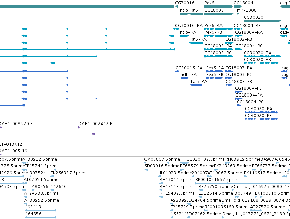This screenshot has width=290, height=219.
Task: Click the nclb gene label
Action: 184,10
